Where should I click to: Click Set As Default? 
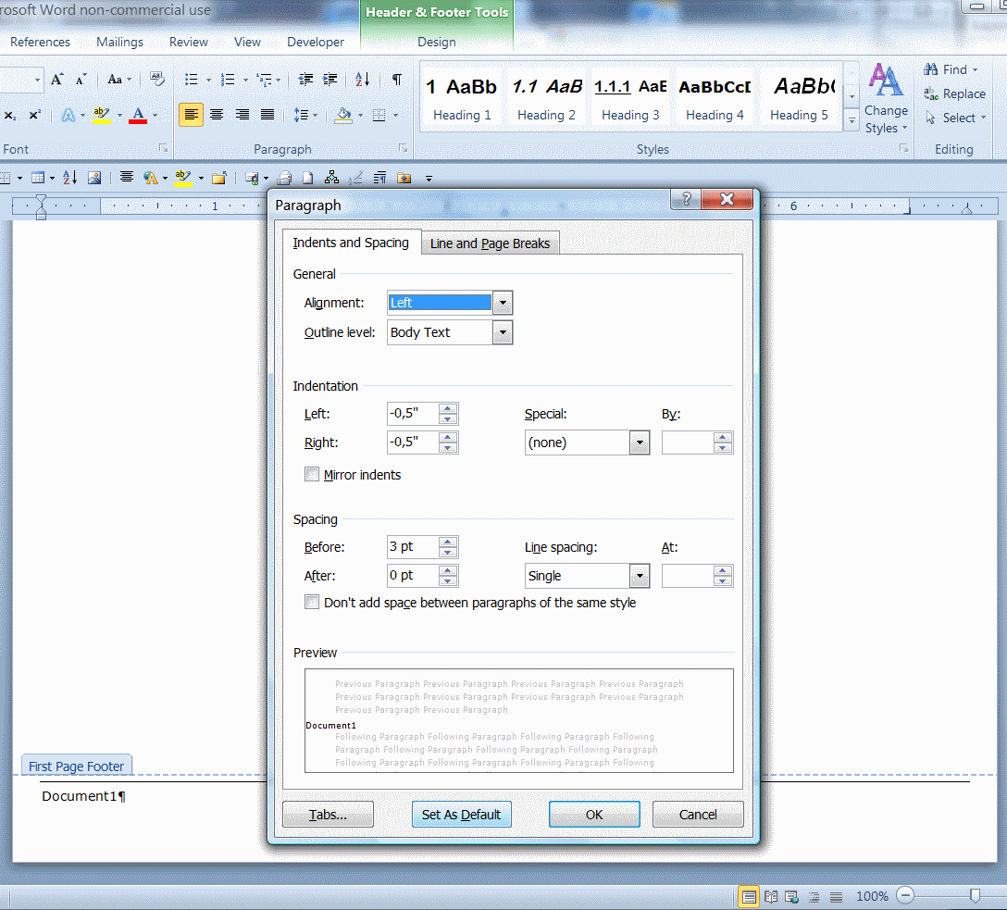461,814
